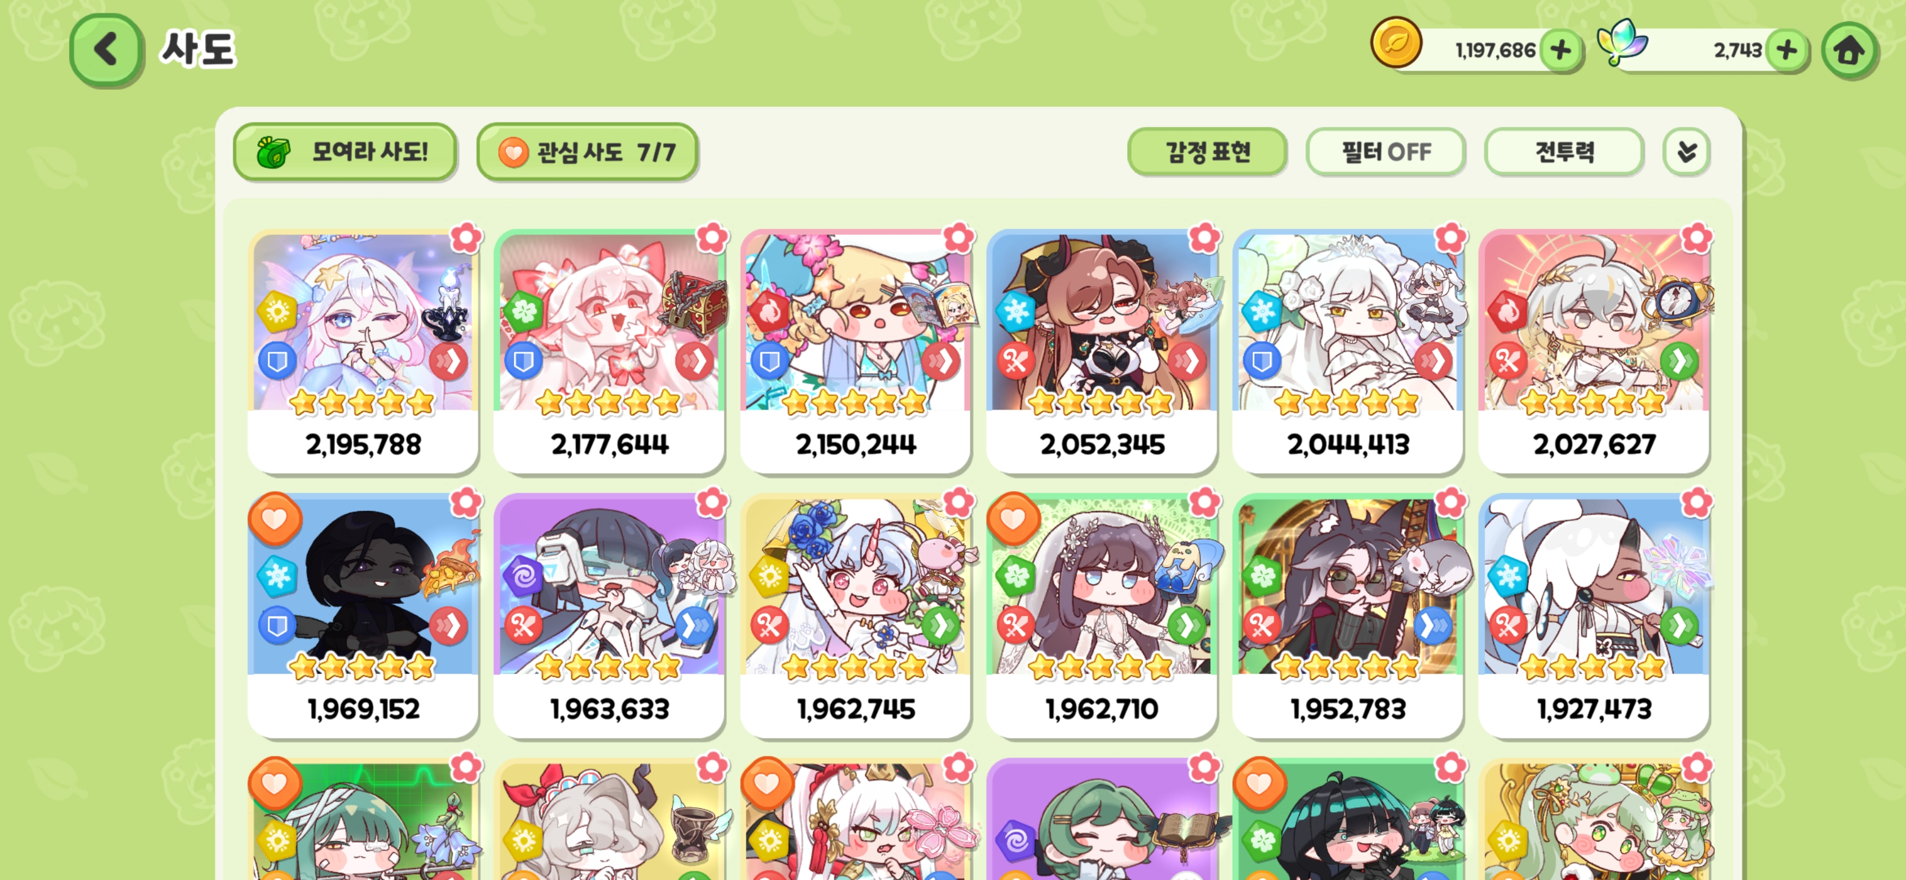Select the character with 2,177,644 power

pos(609,351)
